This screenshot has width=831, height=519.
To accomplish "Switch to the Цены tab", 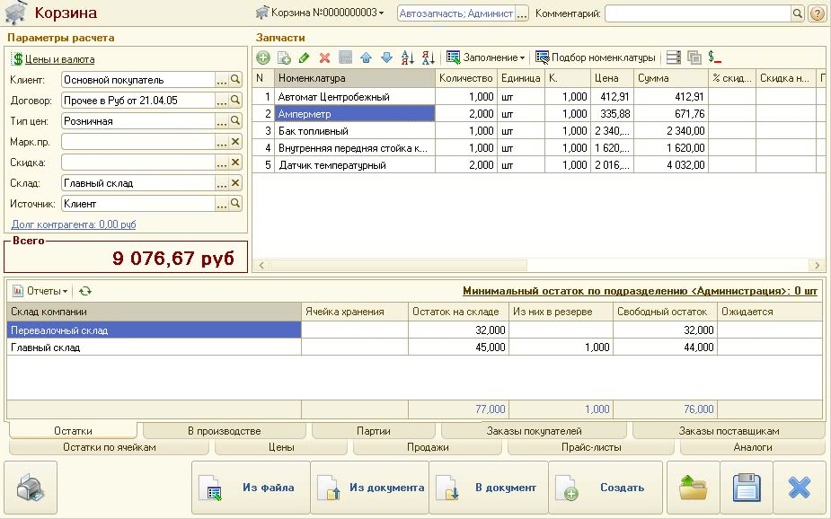I will (281, 447).
